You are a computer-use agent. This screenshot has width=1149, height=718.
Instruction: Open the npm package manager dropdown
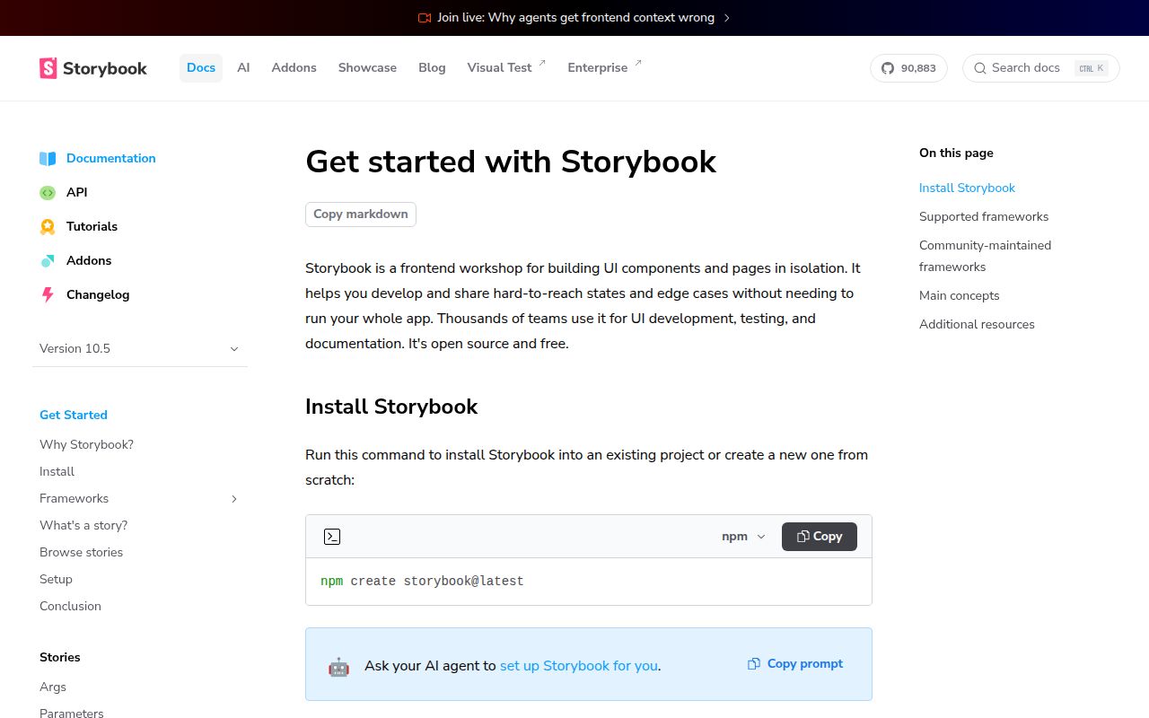pyautogui.click(x=743, y=537)
